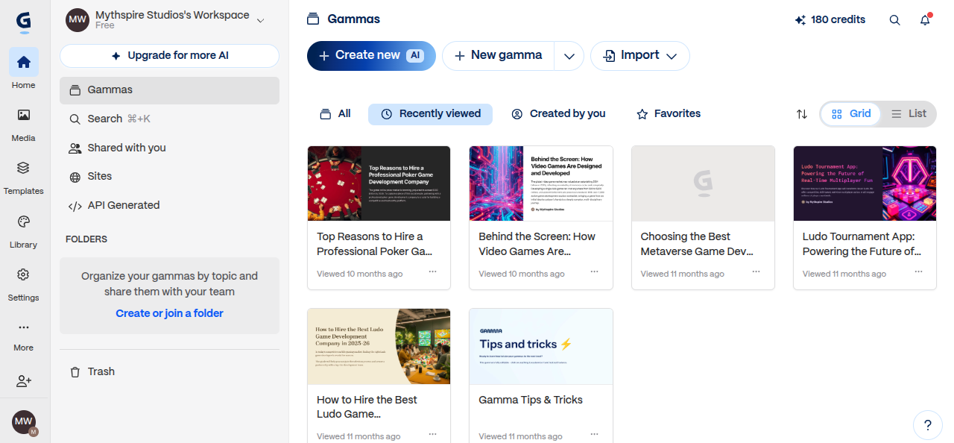Expand the New gamma dropdown arrow
This screenshot has height=443, width=954.
tap(569, 56)
